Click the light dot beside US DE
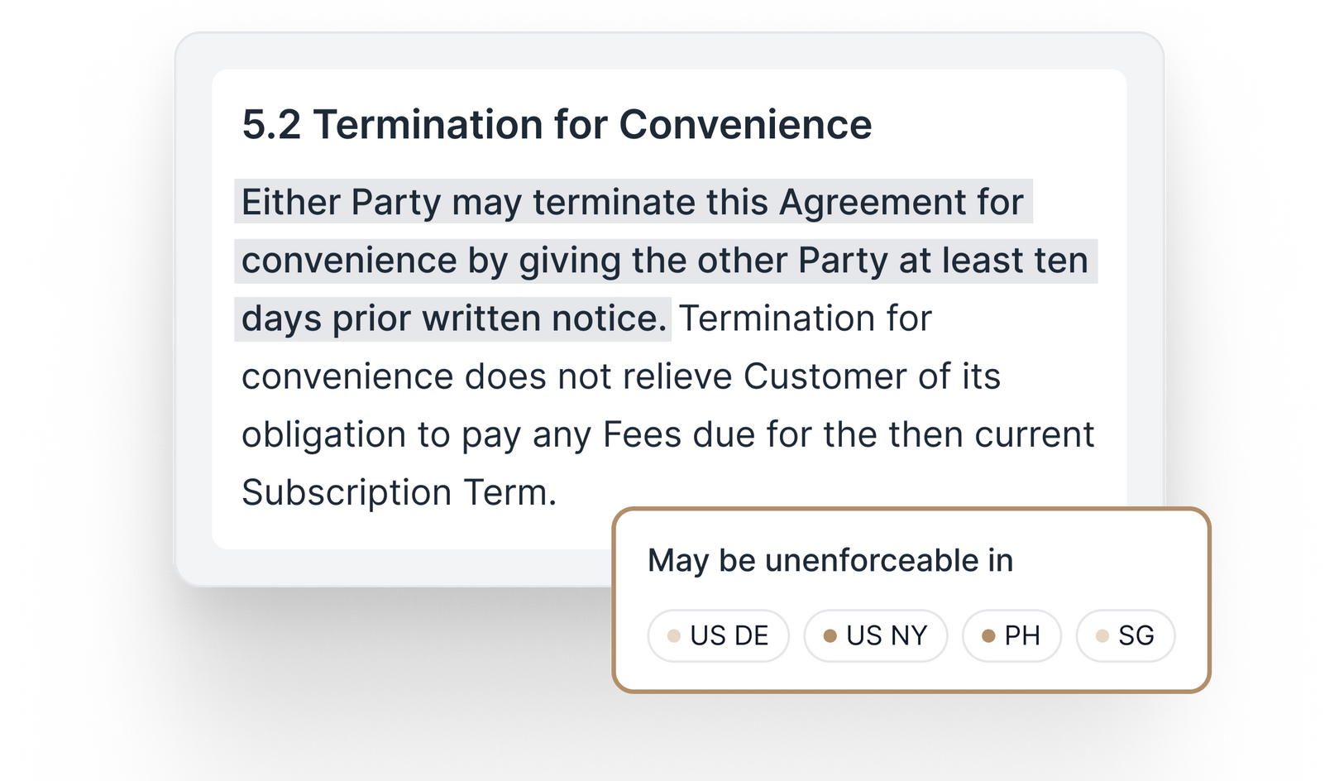 click(x=674, y=636)
